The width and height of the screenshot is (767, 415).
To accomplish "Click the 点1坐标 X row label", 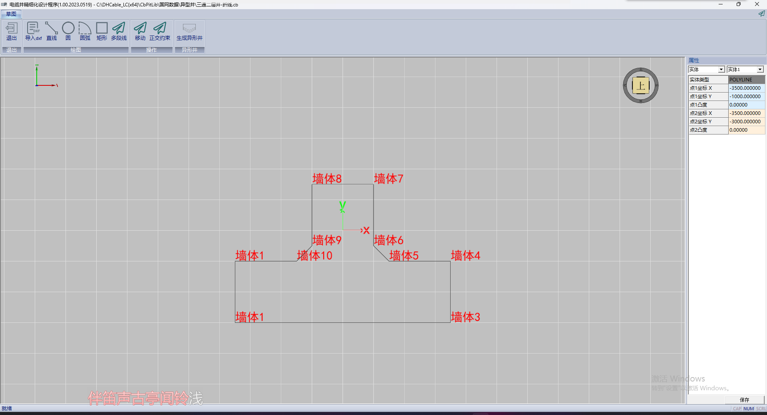I will click(708, 88).
